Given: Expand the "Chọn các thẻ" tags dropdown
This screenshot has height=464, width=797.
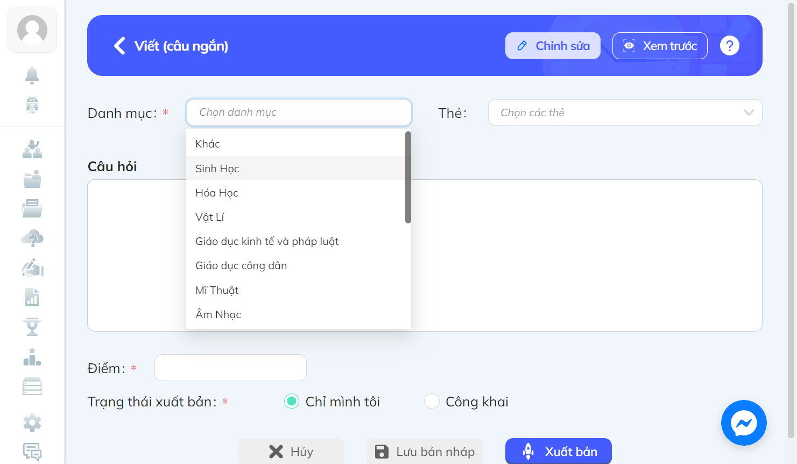Looking at the screenshot, I should (x=625, y=113).
